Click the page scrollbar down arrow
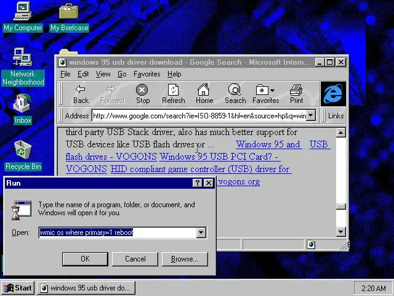This screenshot has width=394, height=296. click(340, 232)
